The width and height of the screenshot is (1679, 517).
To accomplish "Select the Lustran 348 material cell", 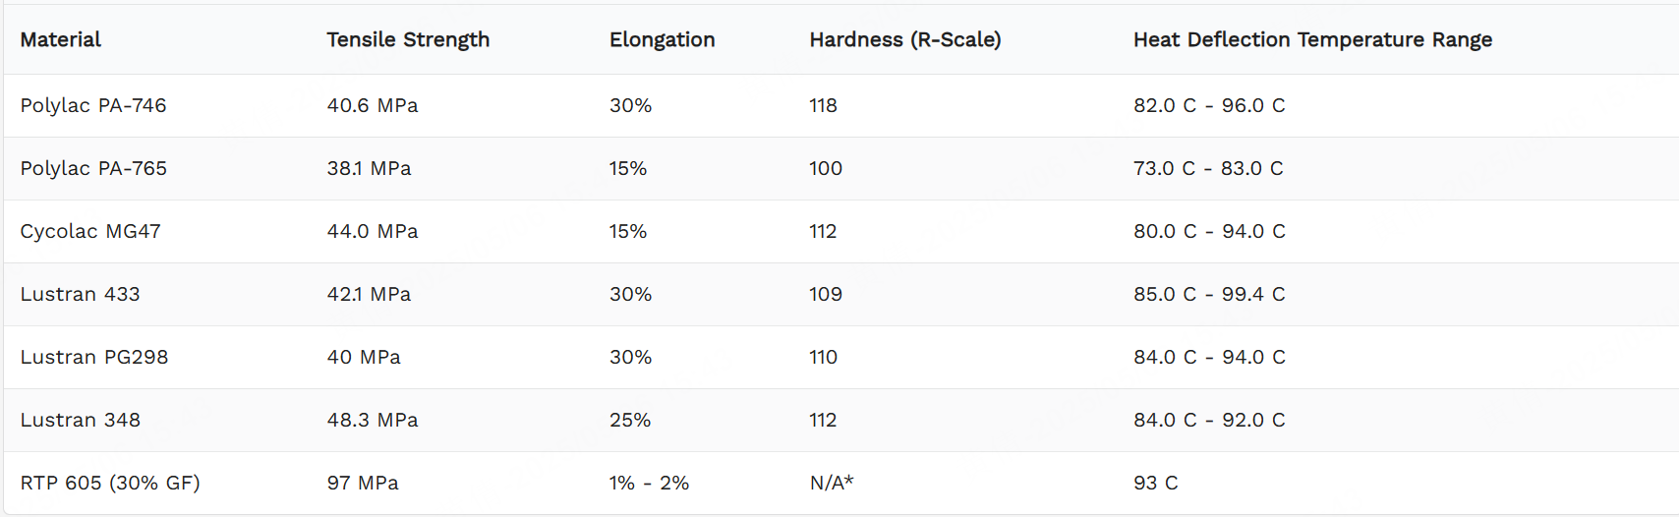I will click(x=80, y=420).
